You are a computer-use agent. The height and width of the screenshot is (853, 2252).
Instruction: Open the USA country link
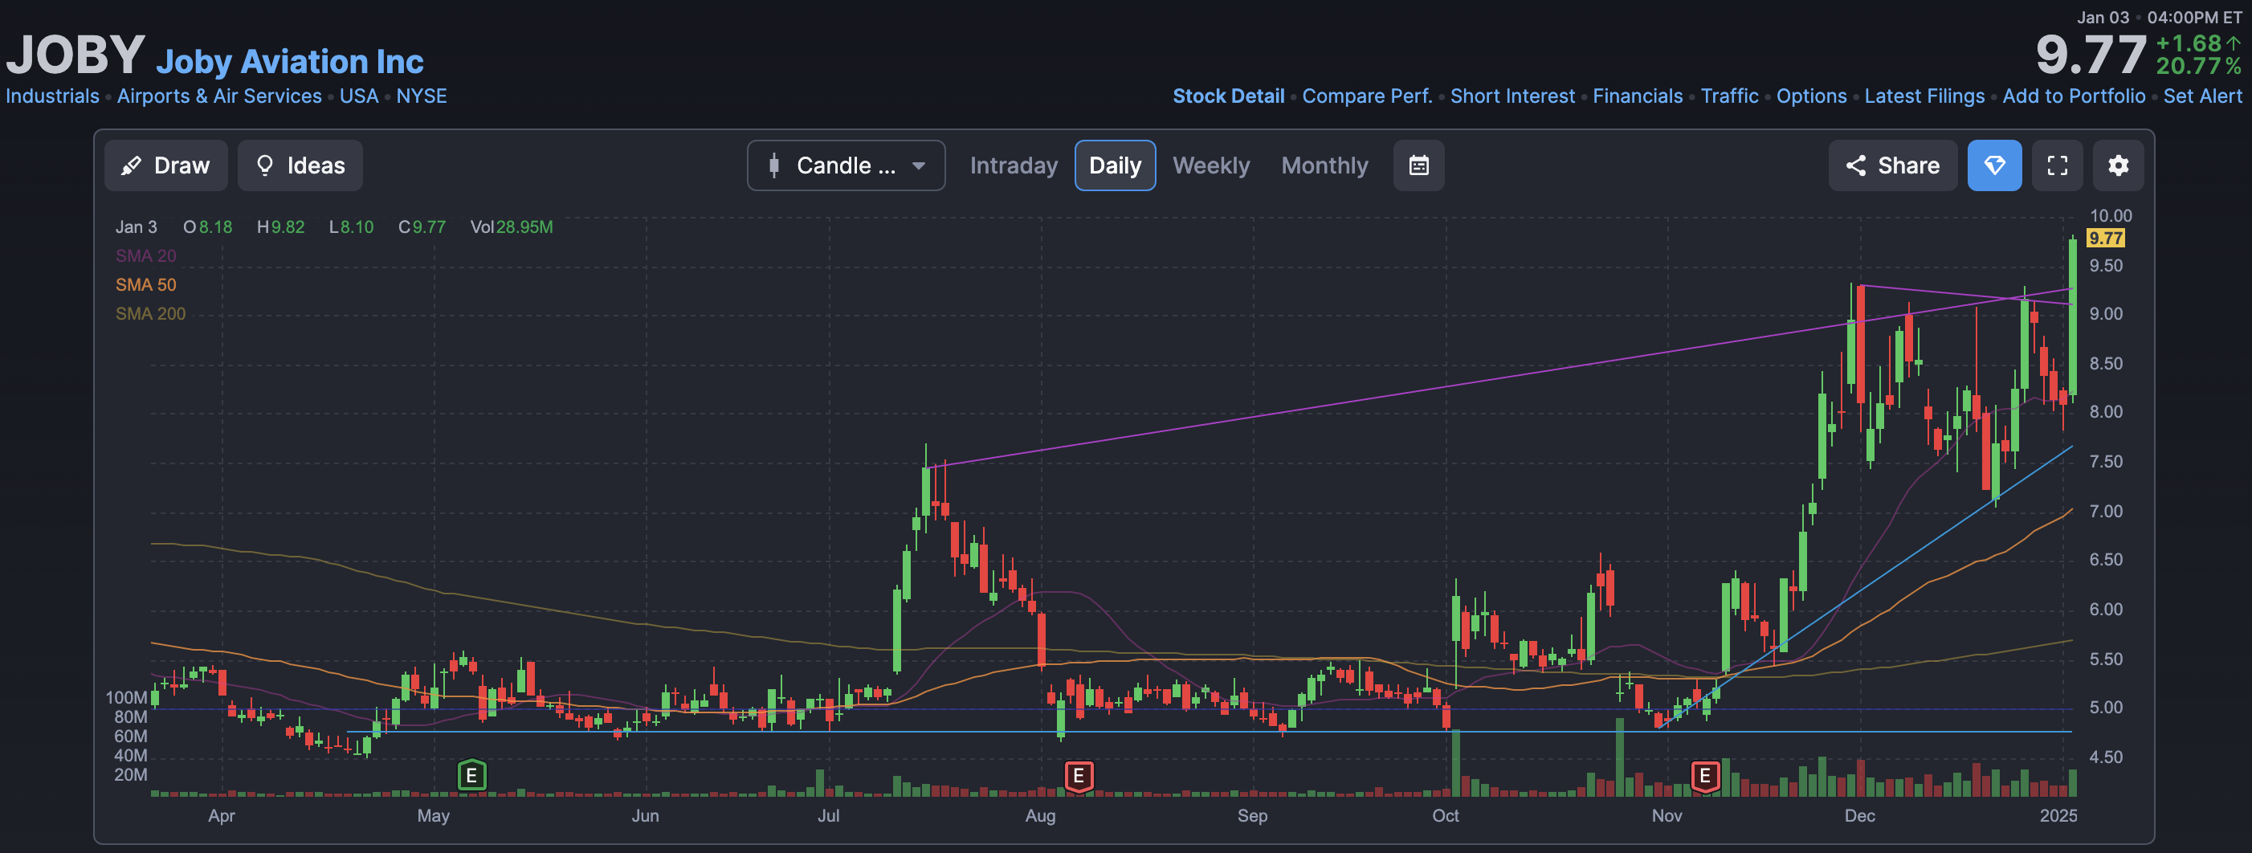click(x=358, y=96)
